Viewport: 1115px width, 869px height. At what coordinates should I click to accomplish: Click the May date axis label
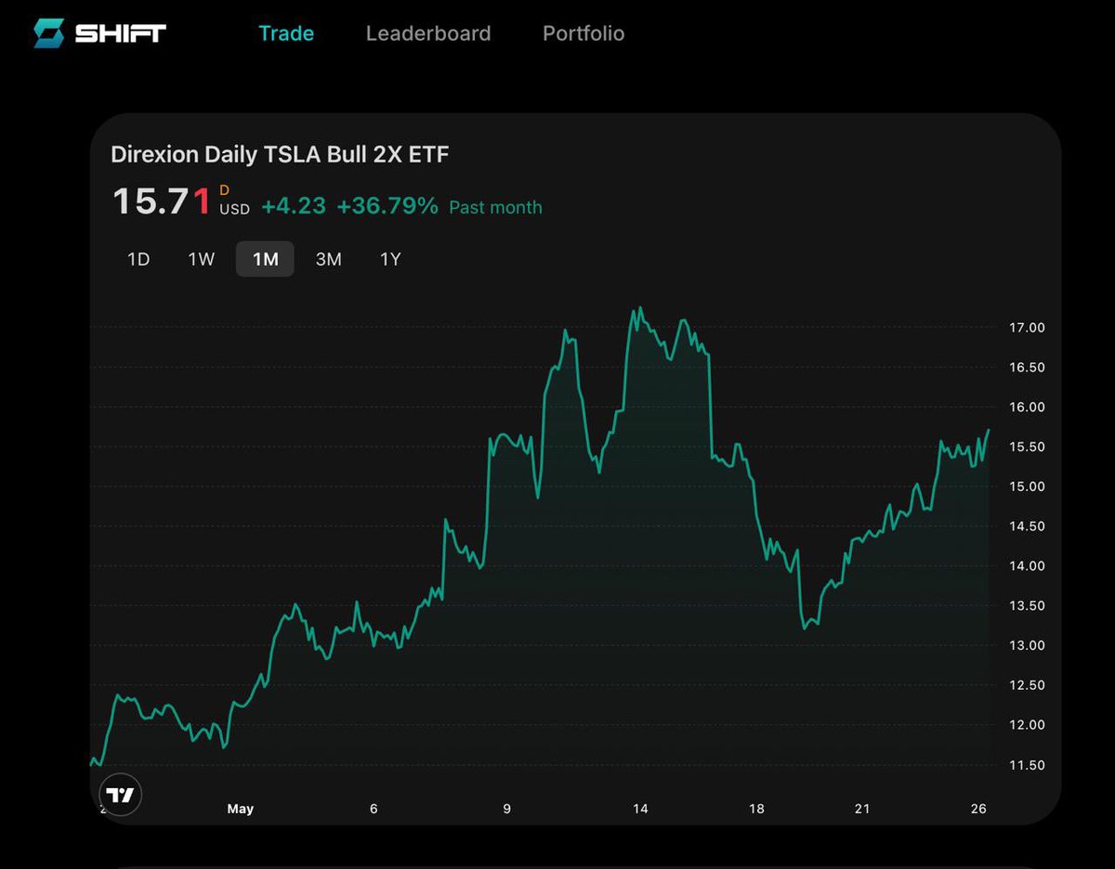(241, 810)
